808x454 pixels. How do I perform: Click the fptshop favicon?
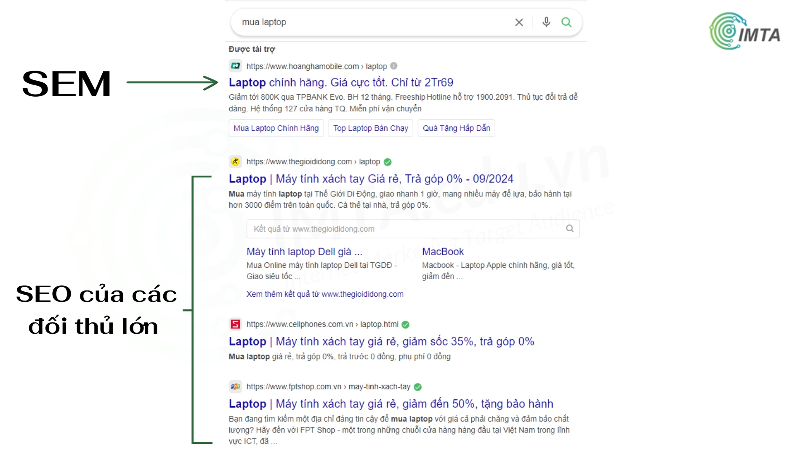pyautogui.click(x=235, y=386)
